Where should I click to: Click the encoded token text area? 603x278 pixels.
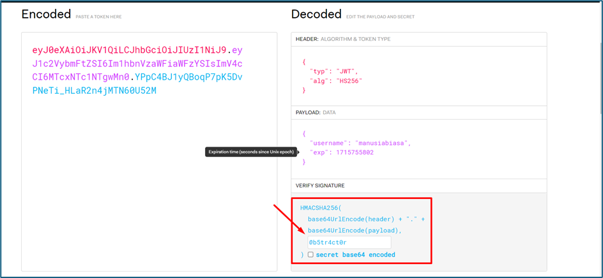[x=149, y=152]
